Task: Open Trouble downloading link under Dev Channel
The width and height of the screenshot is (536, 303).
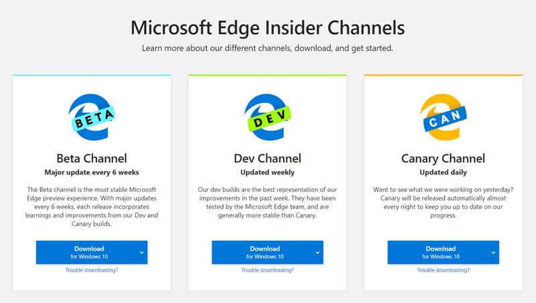Action: 267,270
